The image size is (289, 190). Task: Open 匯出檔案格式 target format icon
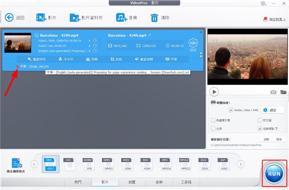(16, 165)
